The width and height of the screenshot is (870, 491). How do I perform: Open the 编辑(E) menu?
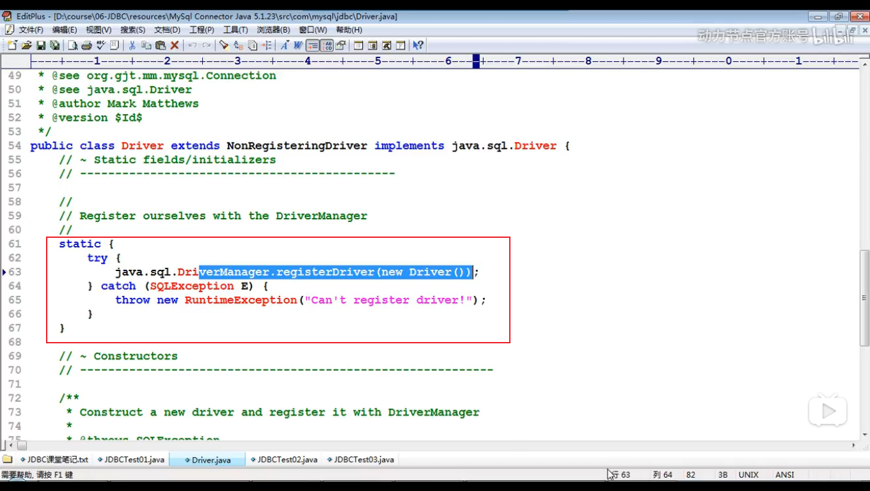point(65,30)
